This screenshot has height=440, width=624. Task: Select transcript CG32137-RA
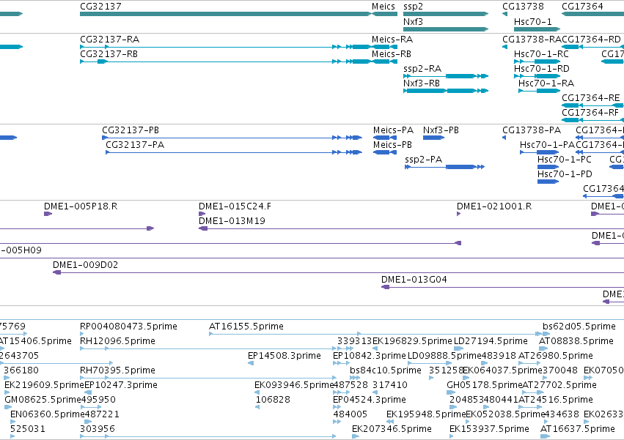pyautogui.click(x=110, y=40)
